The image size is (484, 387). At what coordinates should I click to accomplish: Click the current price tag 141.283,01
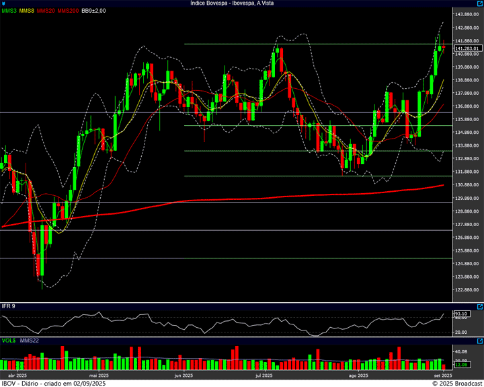(467, 48)
